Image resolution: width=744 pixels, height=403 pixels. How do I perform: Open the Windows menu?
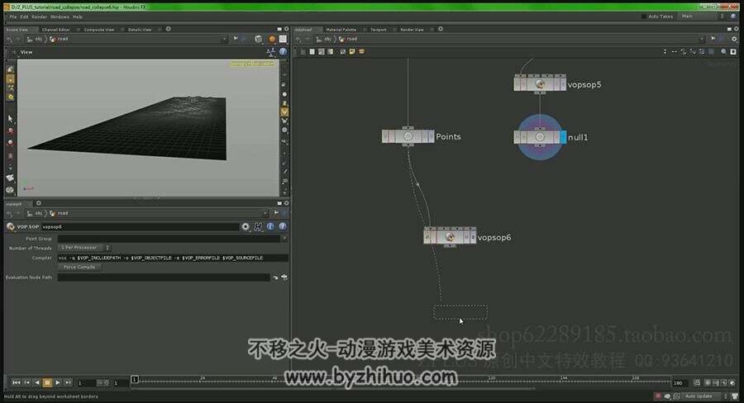[60, 17]
